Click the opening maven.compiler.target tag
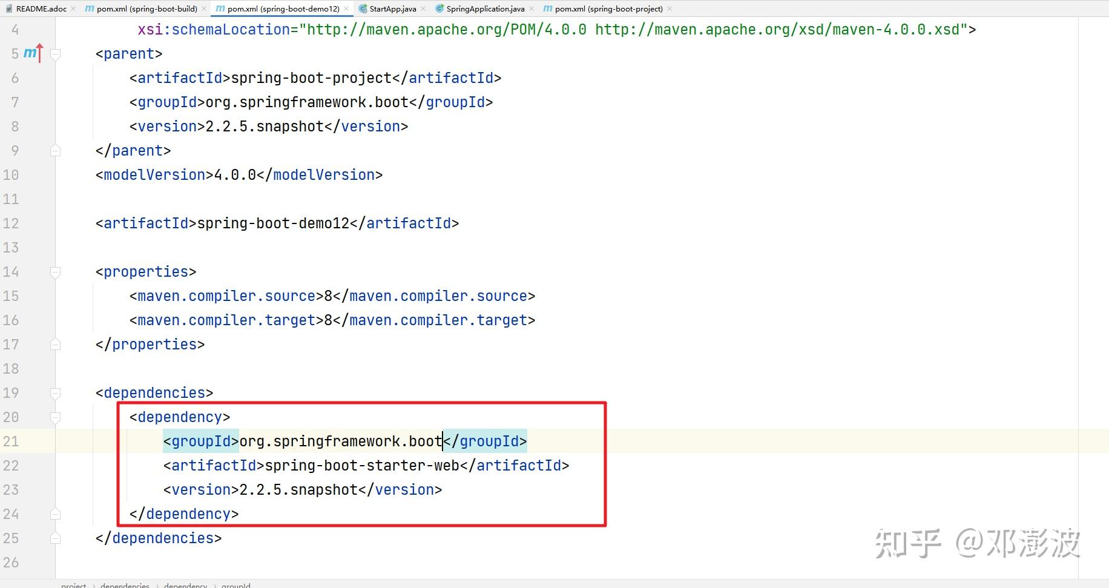This screenshot has width=1109, height=588. point(226,320)
